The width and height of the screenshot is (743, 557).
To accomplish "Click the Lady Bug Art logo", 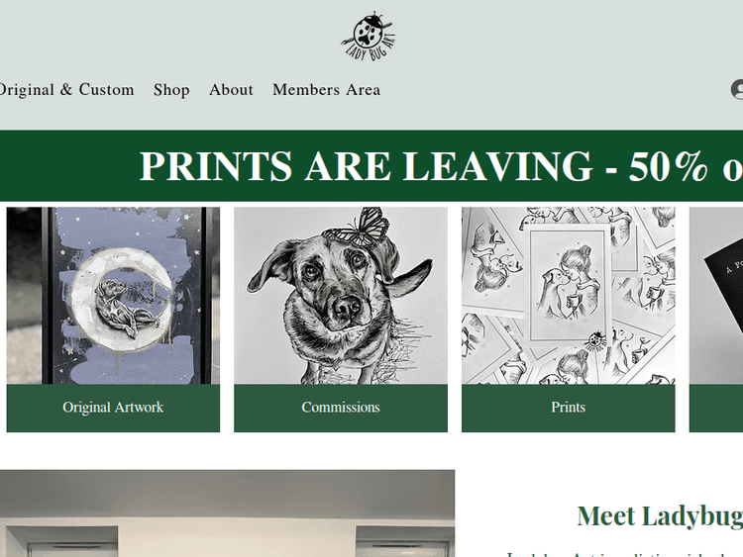I will [370, 37].
